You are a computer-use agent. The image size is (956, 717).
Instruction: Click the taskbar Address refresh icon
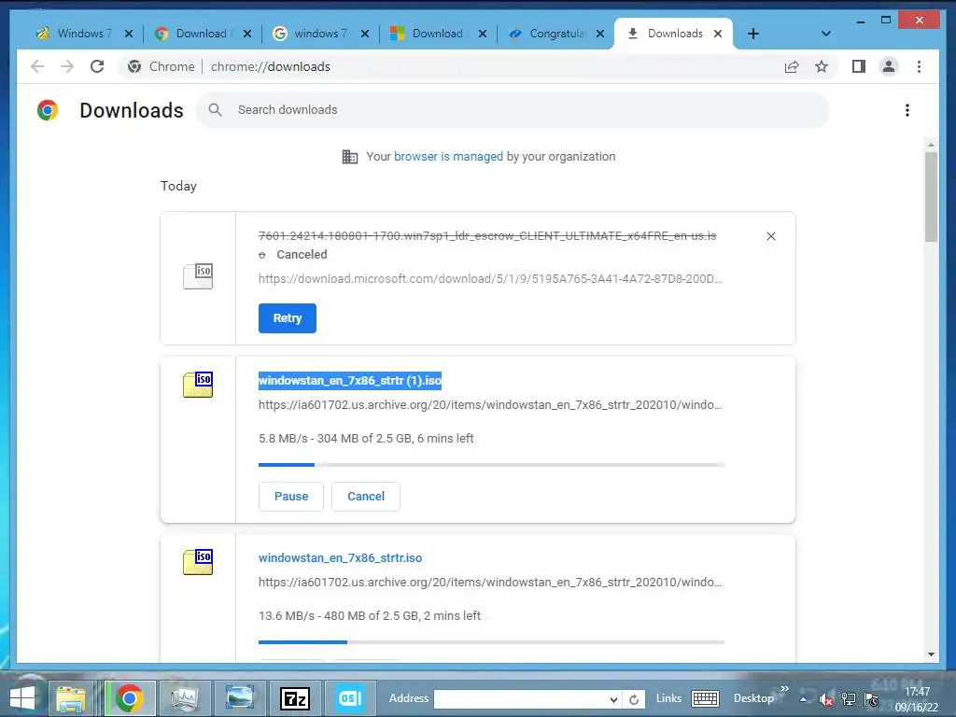coord(634,699)
